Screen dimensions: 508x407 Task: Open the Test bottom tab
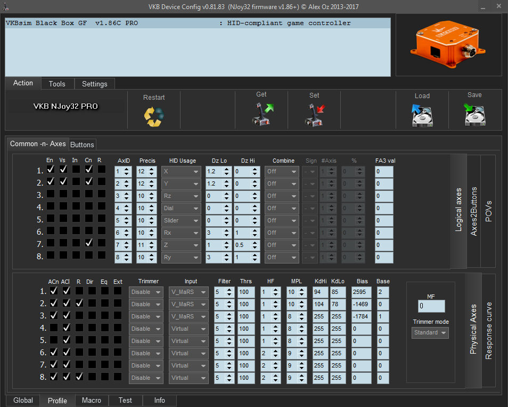point(125,401)
